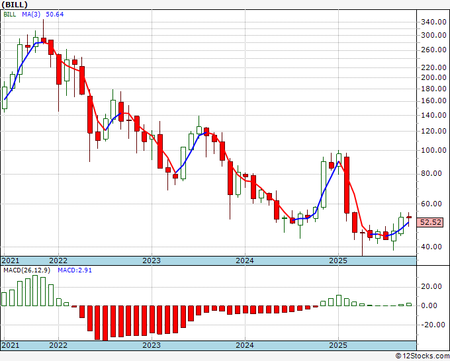Screen dimensions: 450x361
Task: Click the 100.00 price axis label
Action: pos(433,150)
